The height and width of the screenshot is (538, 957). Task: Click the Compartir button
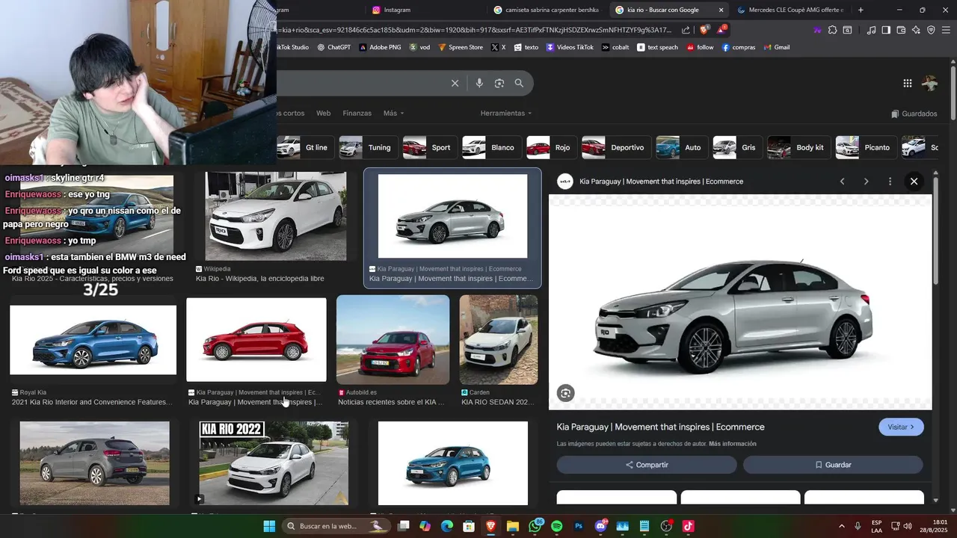click(x=647, y=465)
